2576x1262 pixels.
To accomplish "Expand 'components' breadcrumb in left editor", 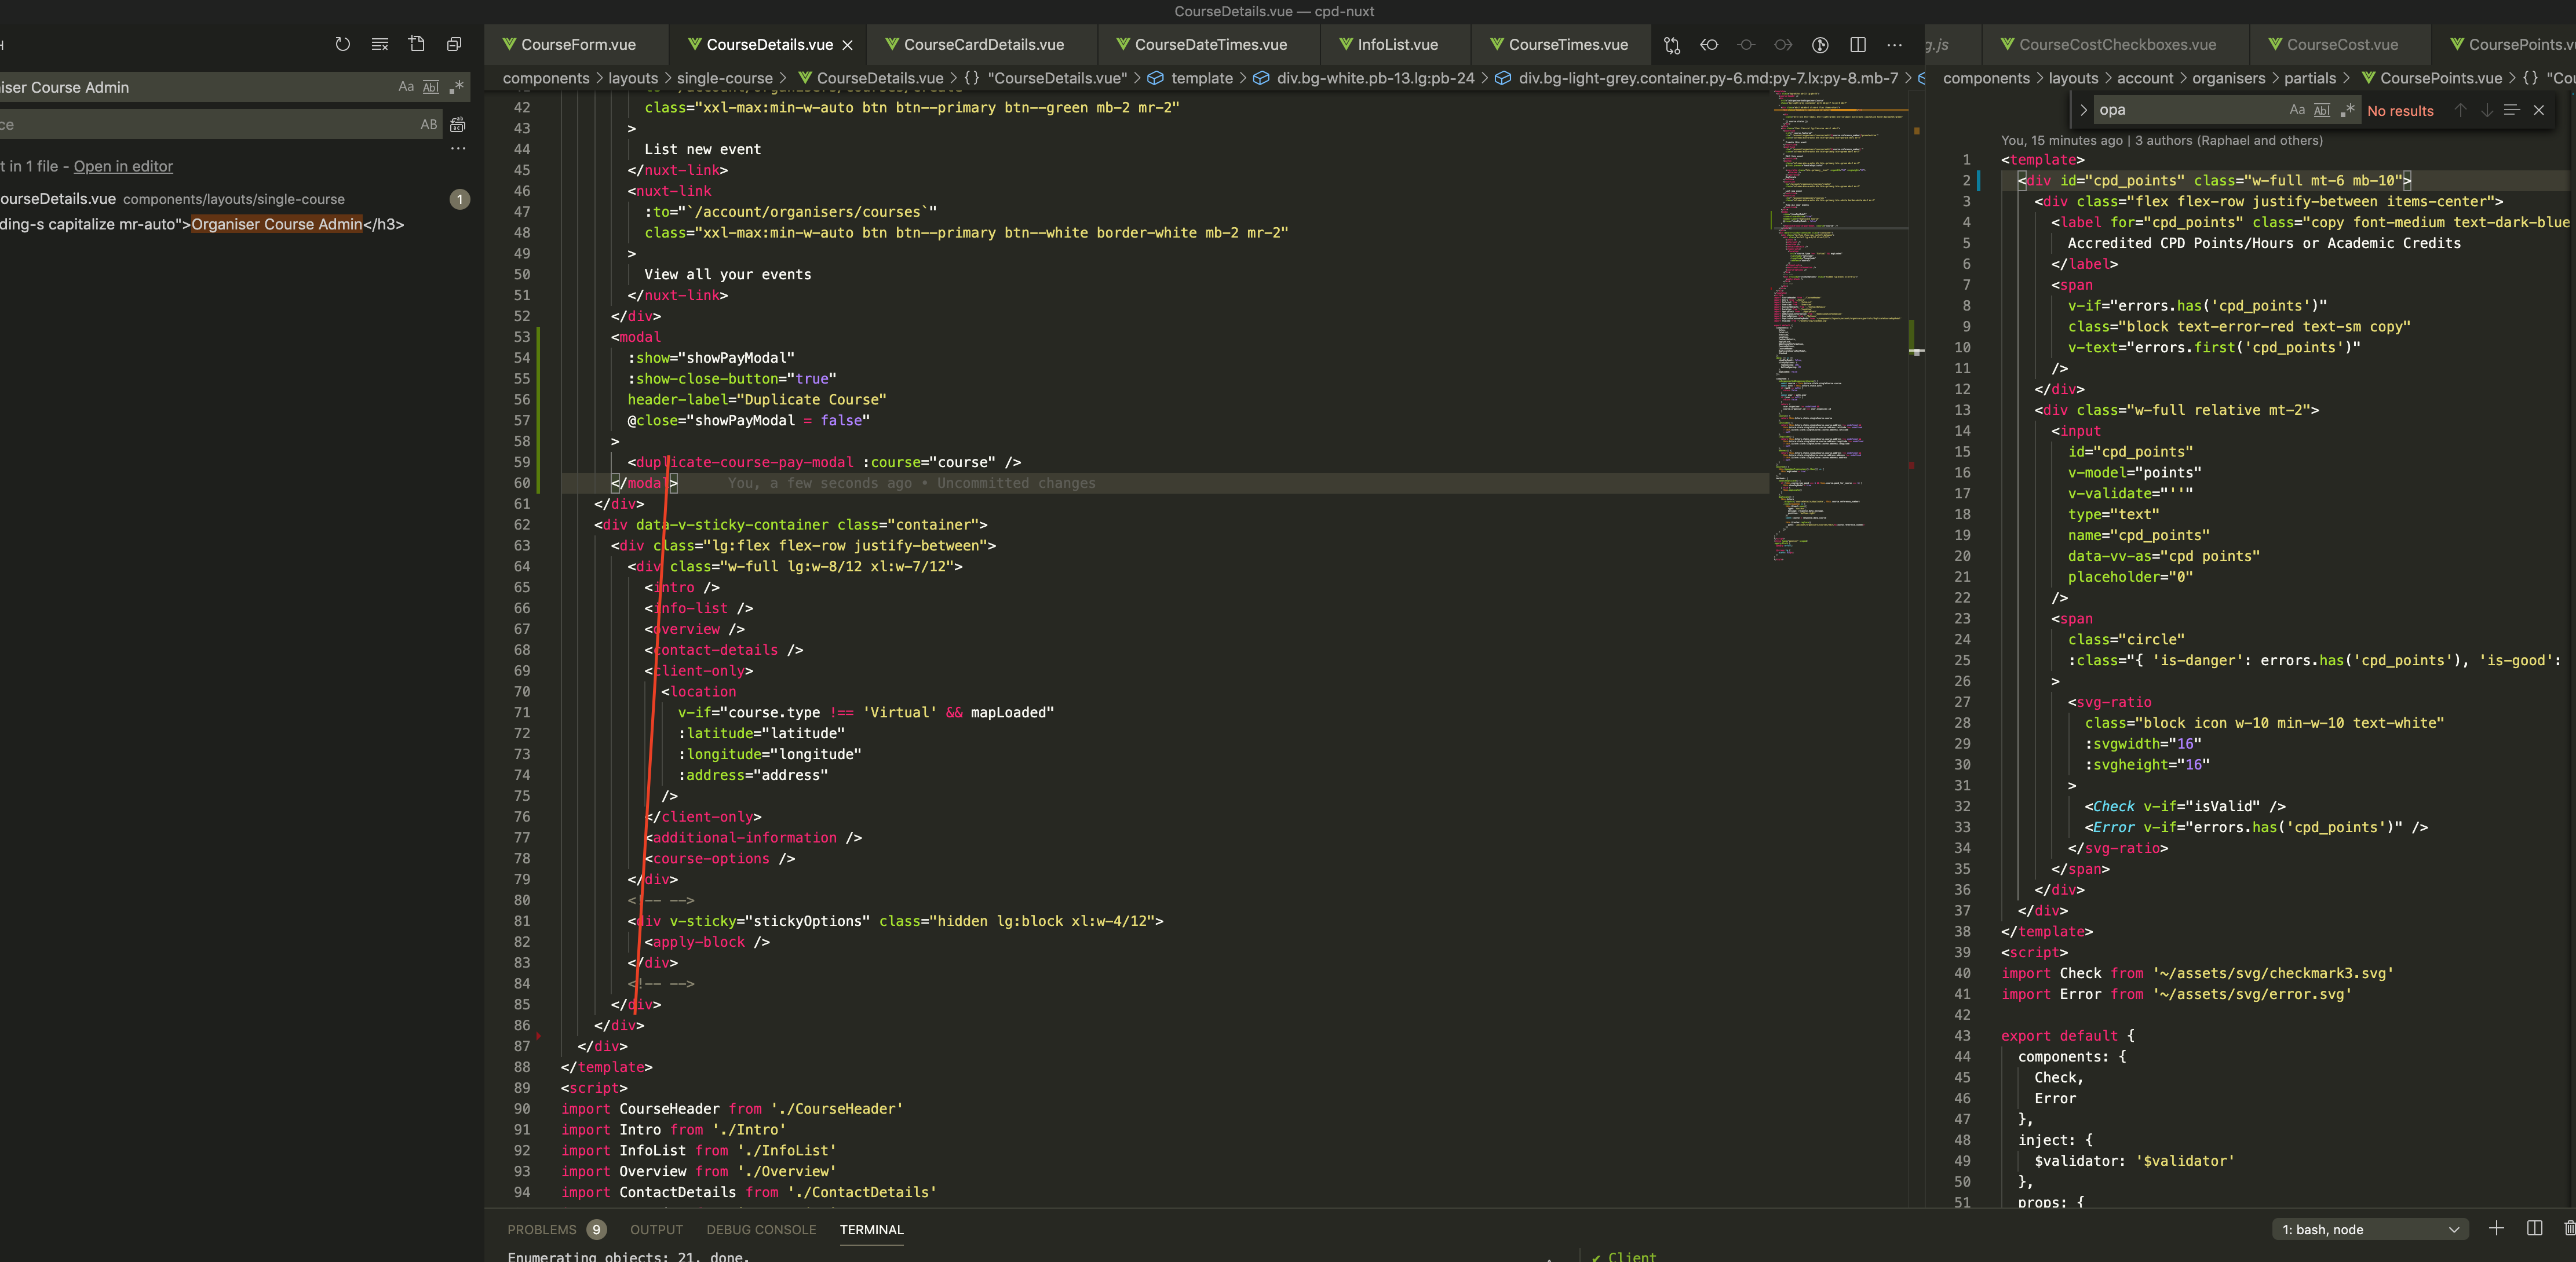I will pos(546,78).
